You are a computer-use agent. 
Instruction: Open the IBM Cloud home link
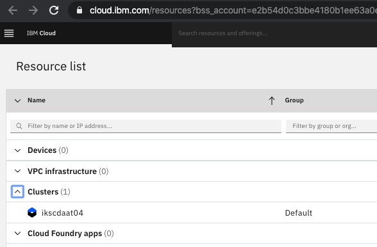pyautogui.click(x=41, y=33)
